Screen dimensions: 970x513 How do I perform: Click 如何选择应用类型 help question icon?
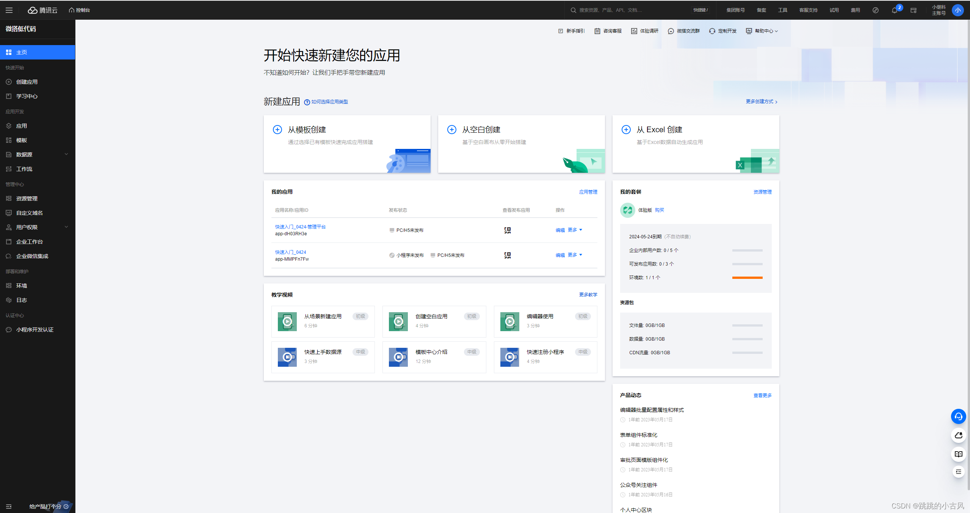tap(307, 102)
